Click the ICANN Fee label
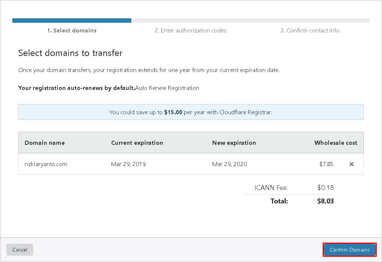 click(x=271, y=188)
